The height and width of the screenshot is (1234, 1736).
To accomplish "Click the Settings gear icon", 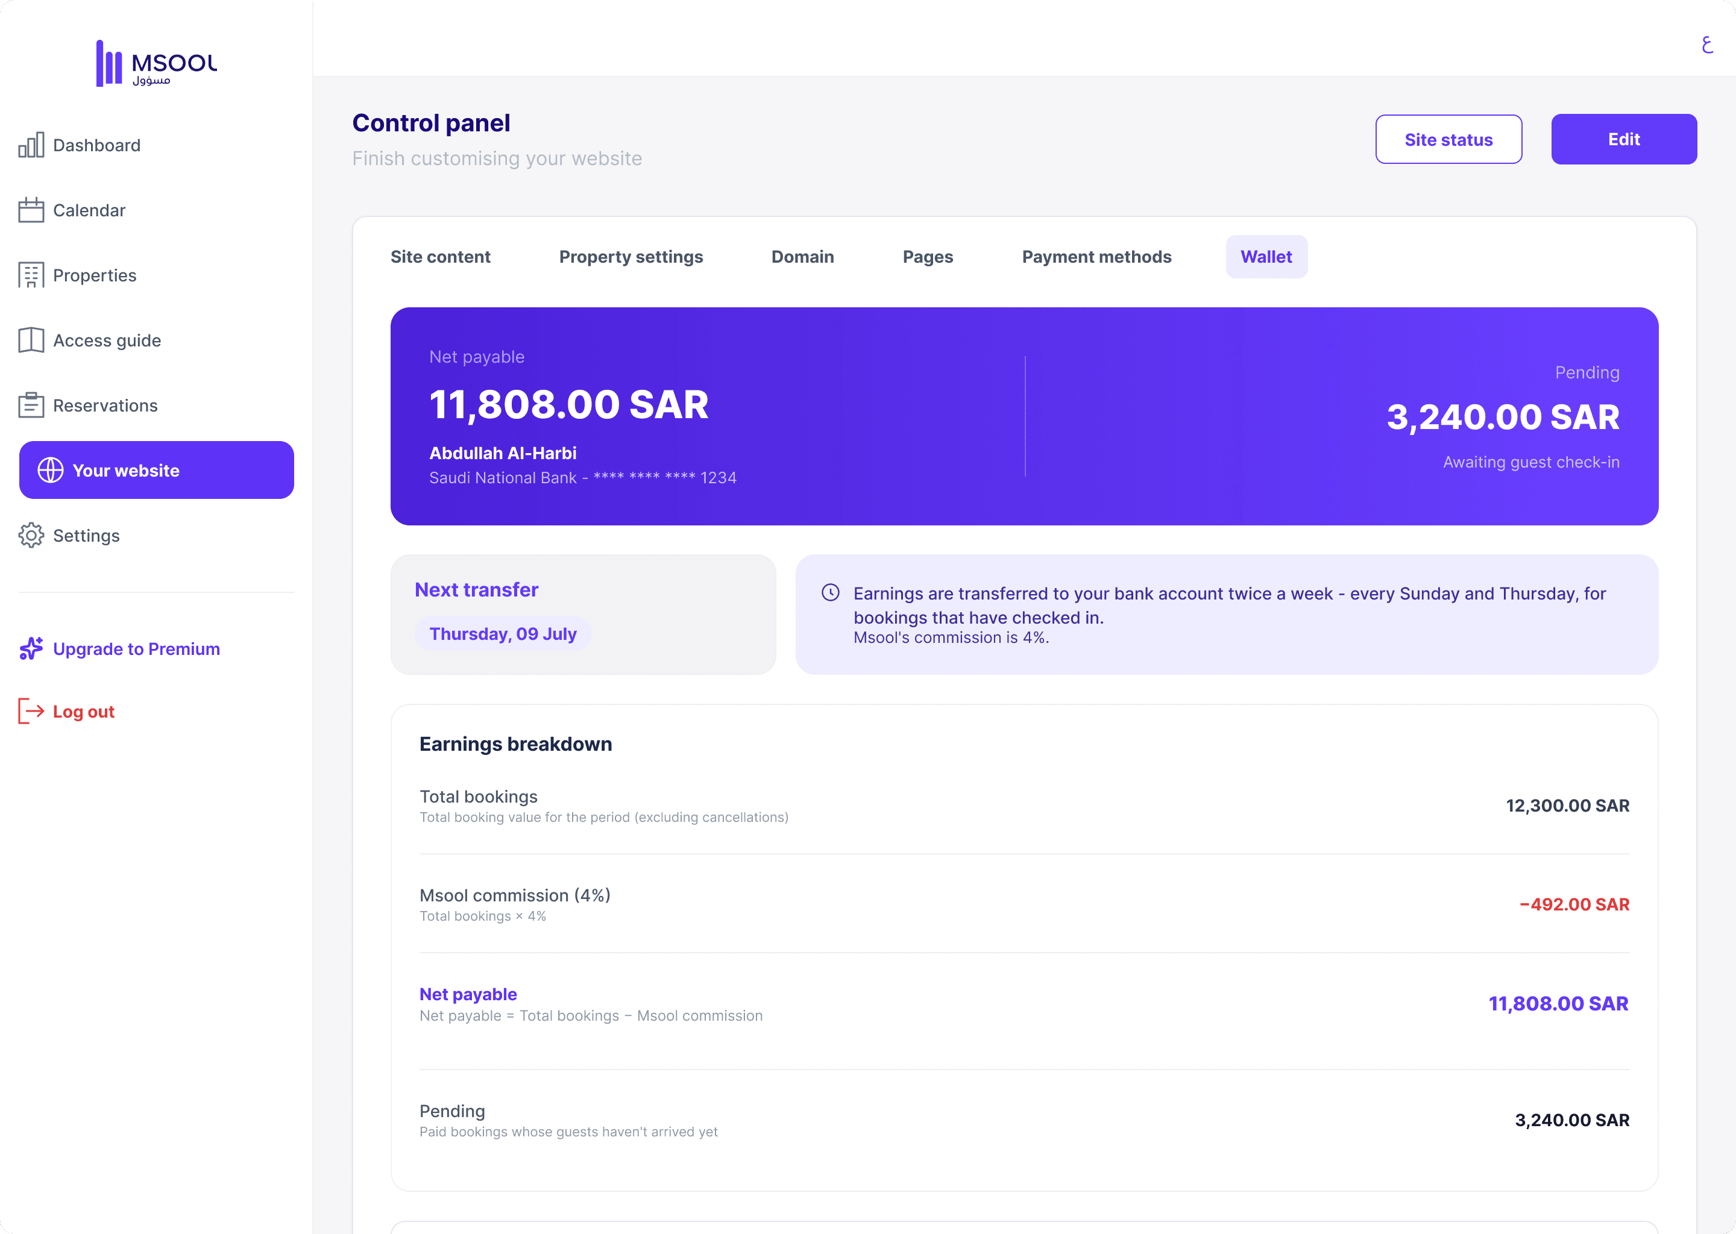I will (31, 536).
